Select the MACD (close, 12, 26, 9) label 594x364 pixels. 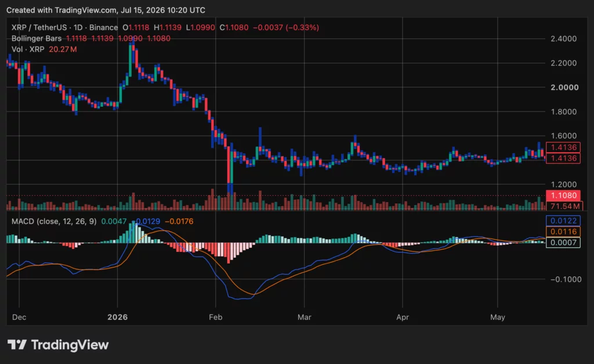pos(54,221)
